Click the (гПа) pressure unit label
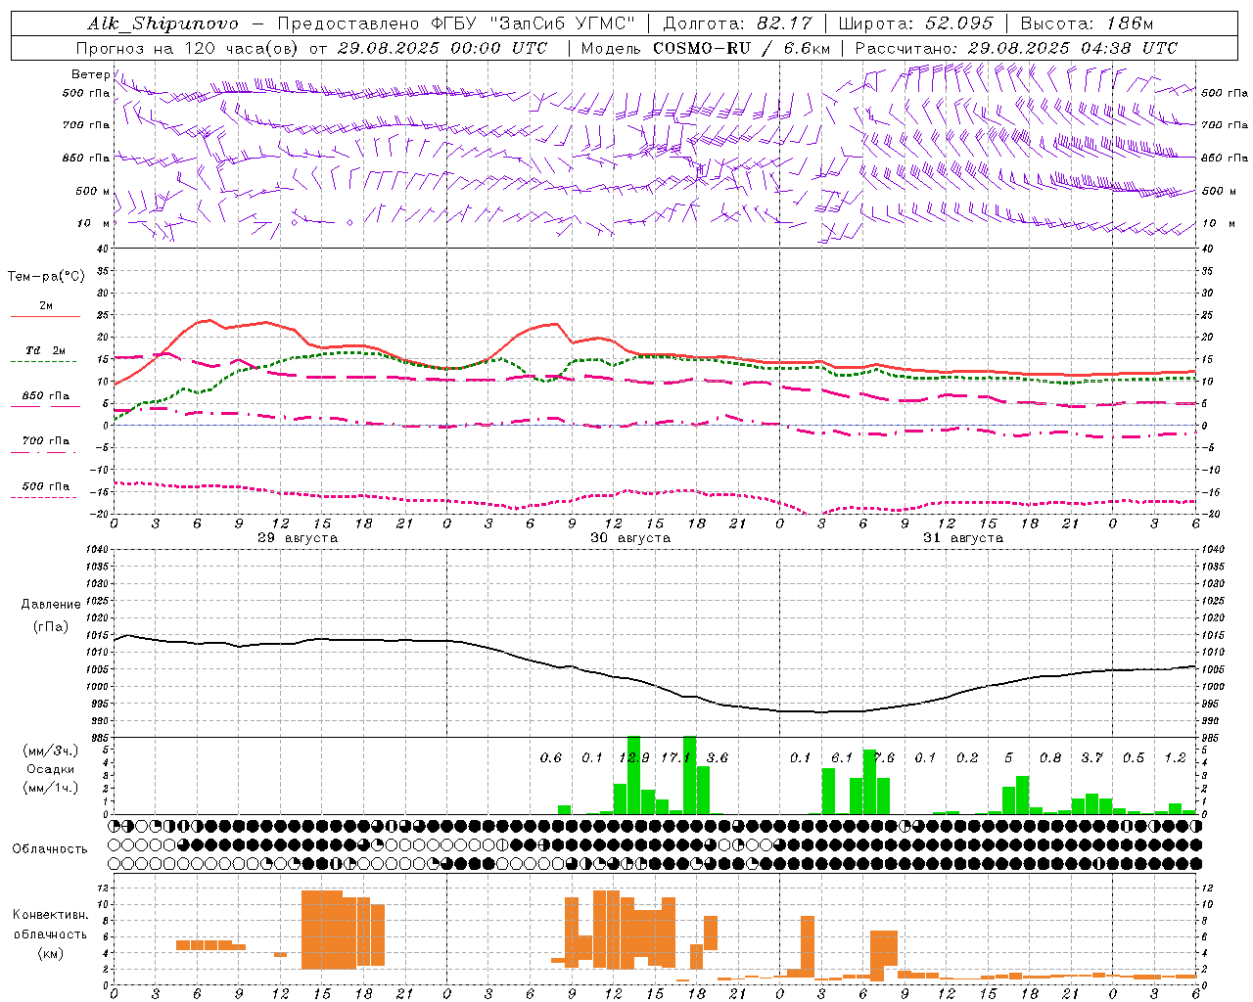Viewport: 1253px width, 1002px height. click(51, 627)
